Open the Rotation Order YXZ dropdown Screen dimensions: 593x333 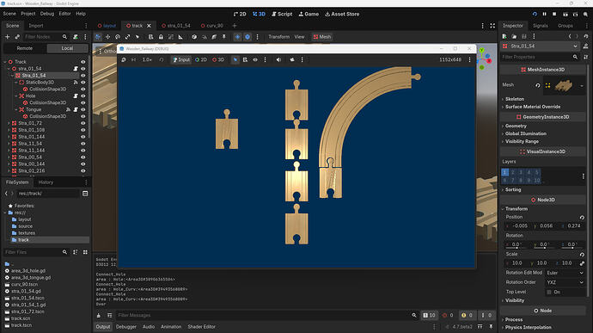pos(565,282)
